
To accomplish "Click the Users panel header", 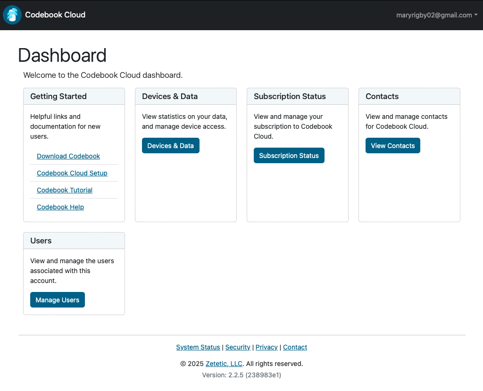I will [41, 241].
